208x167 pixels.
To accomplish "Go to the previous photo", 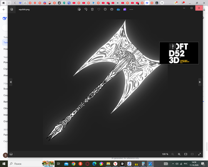I will [11, 82].
